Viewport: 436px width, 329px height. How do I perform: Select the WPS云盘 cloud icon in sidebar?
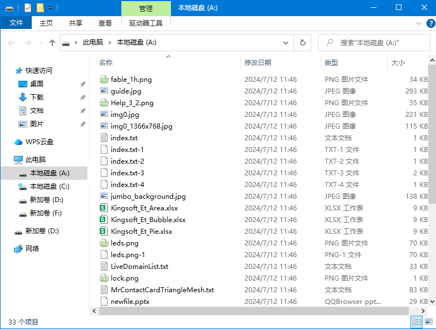(19, 142)
